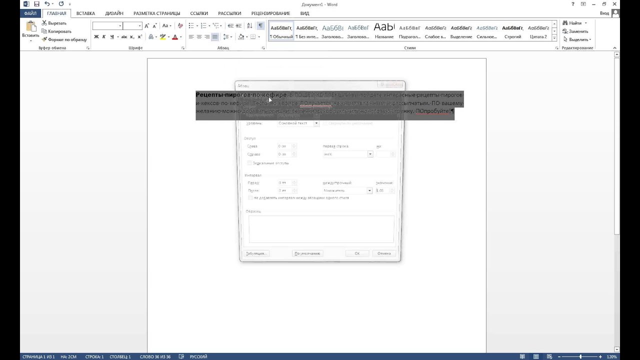Undo the last action
This screenshot has width=640, height=360.
[47, 4]
